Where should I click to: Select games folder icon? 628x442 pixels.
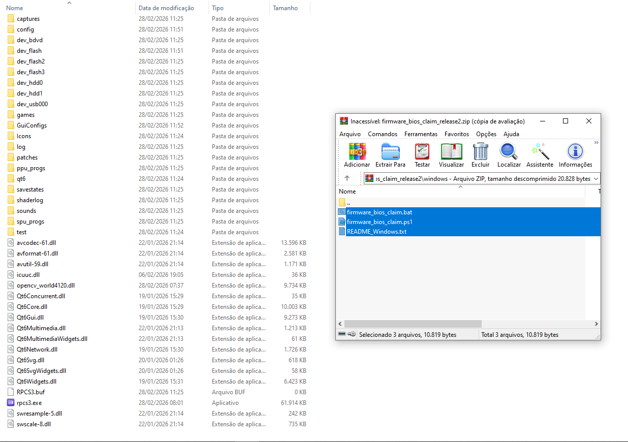[x=11, y=115]
